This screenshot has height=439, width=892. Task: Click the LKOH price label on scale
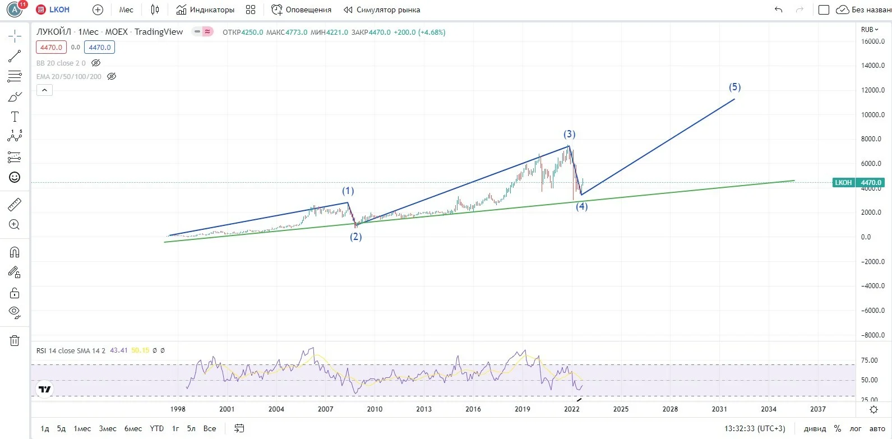[843, 182]
